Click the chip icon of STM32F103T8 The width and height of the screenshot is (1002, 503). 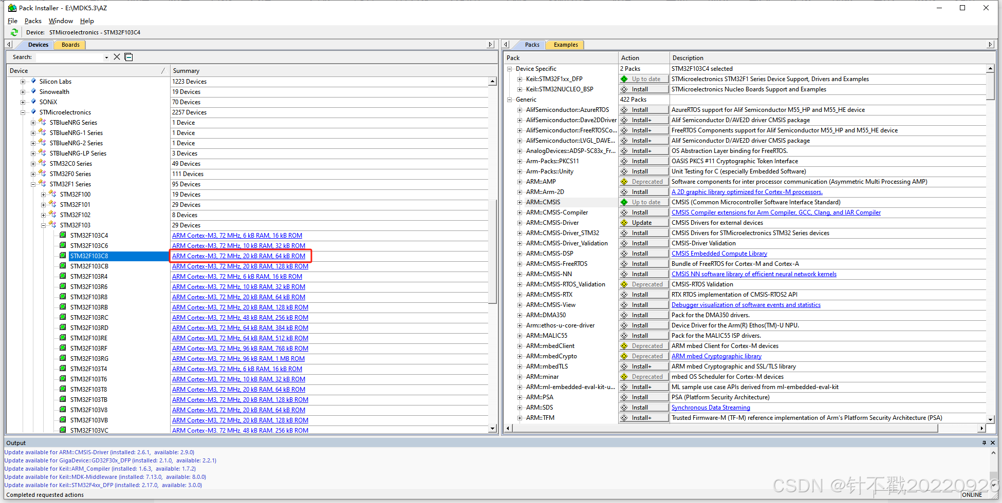click(63, 389)
